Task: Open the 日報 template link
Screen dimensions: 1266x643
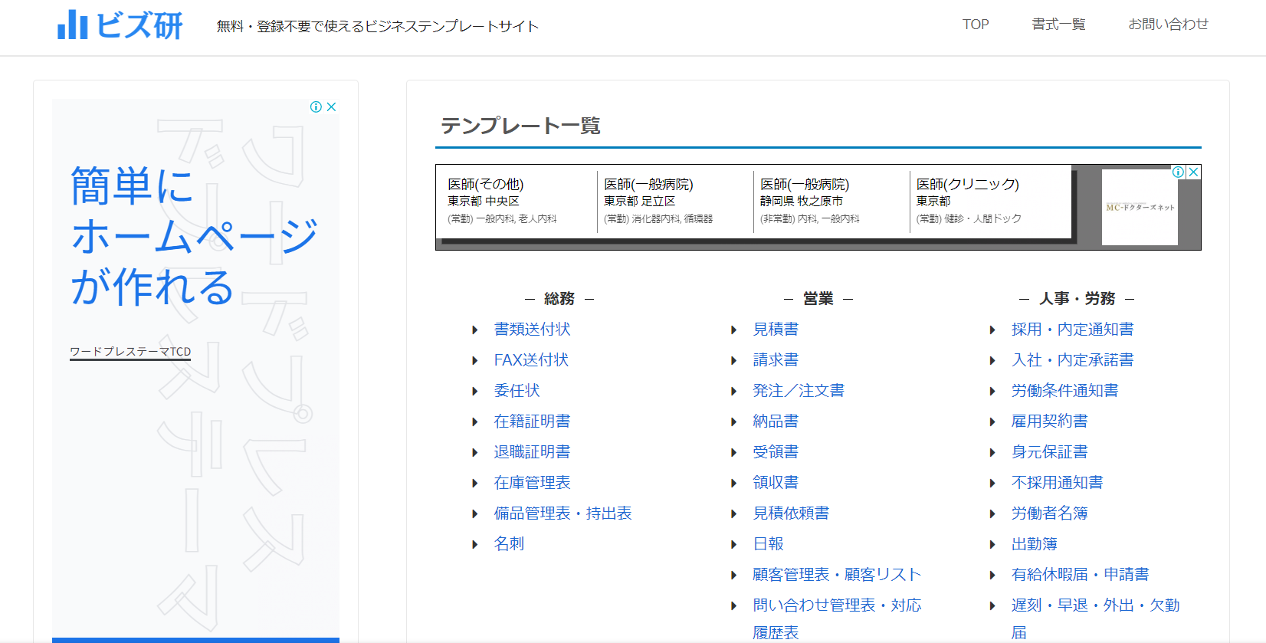Action: tap(768, 544)
